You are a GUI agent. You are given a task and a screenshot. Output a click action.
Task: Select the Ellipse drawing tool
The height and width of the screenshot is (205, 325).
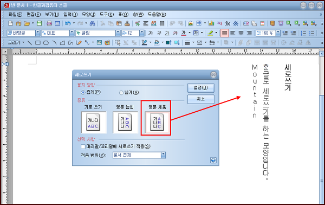(46, 43)
